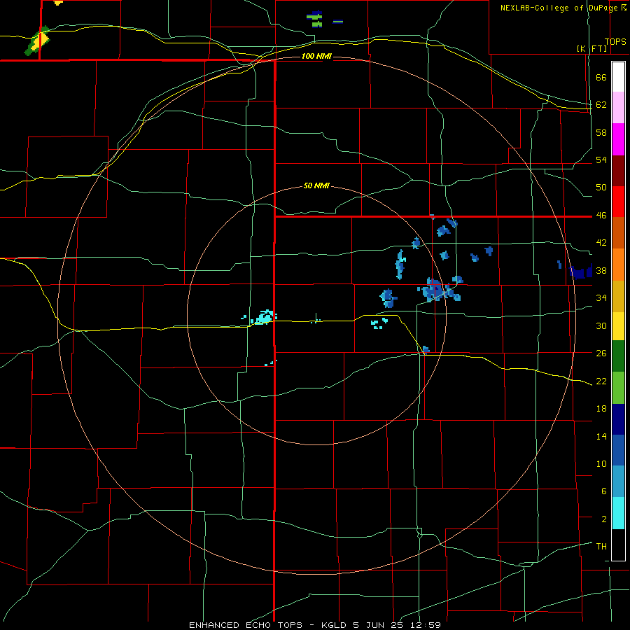The image size is (630, 630).
Task: Click the gold legend swatch
Action: [618, 296]
